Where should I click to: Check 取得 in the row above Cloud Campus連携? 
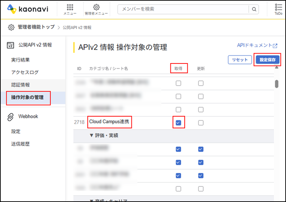[x=178, y=110]
